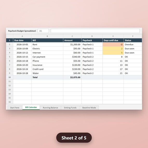This screenshot has width=148, height=148.
Task: Select row 10 header number
Action: (x=10, y=77)
